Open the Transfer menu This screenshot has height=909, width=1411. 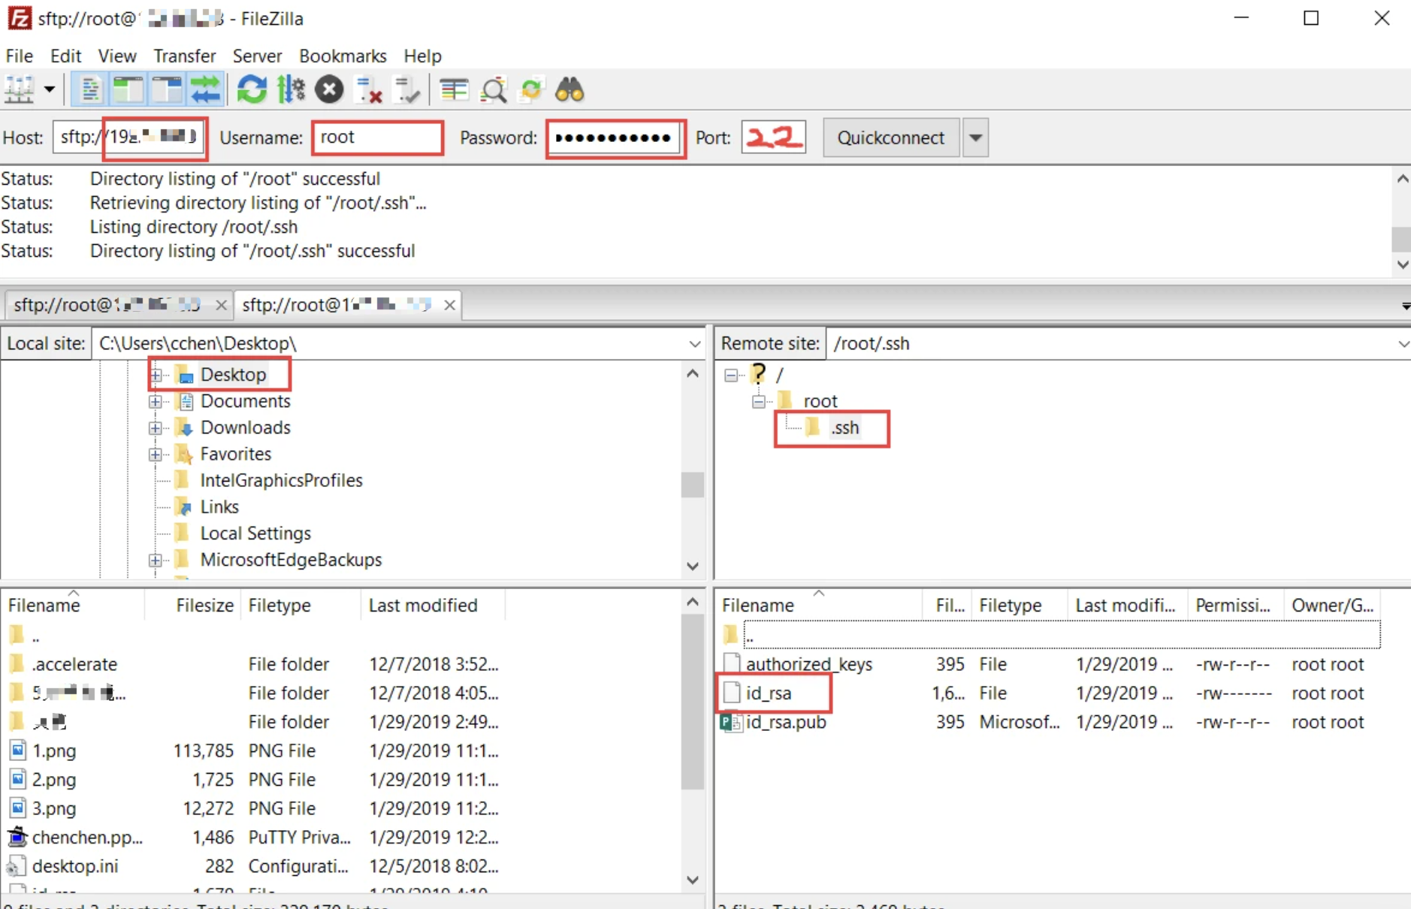tap(185, 56)
